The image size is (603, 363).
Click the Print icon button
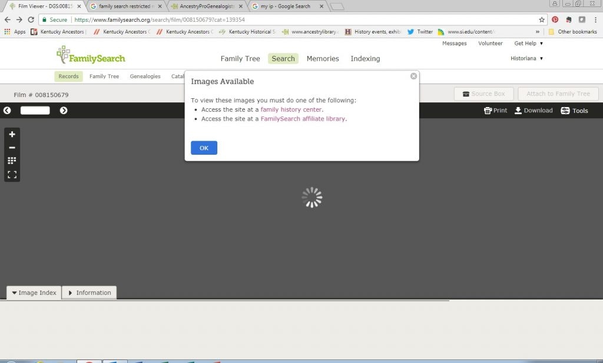[x=495, y=111]
